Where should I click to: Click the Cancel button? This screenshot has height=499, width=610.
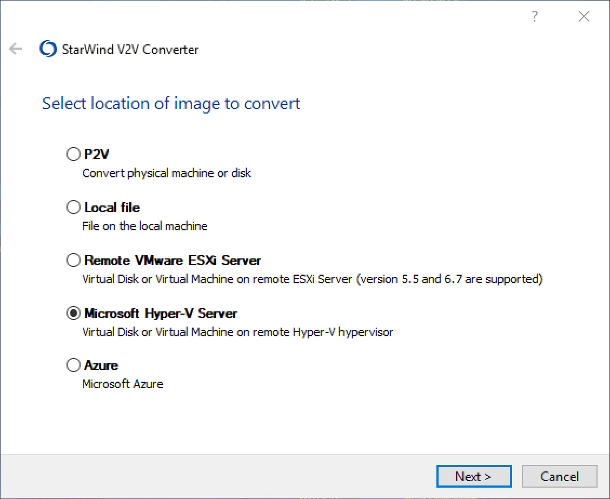point(559,476)
